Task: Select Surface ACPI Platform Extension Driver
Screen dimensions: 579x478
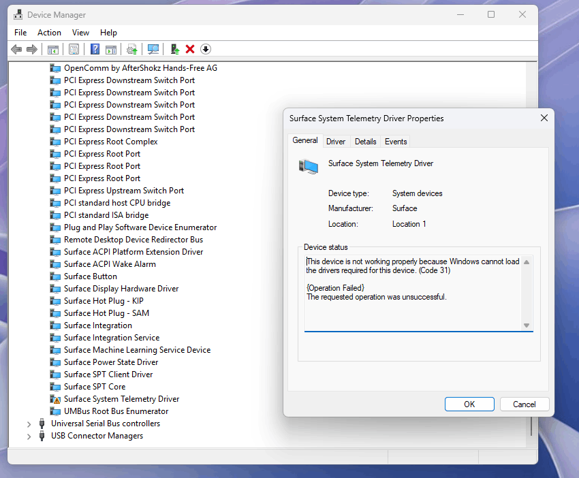Action: (x=134, y=252)
